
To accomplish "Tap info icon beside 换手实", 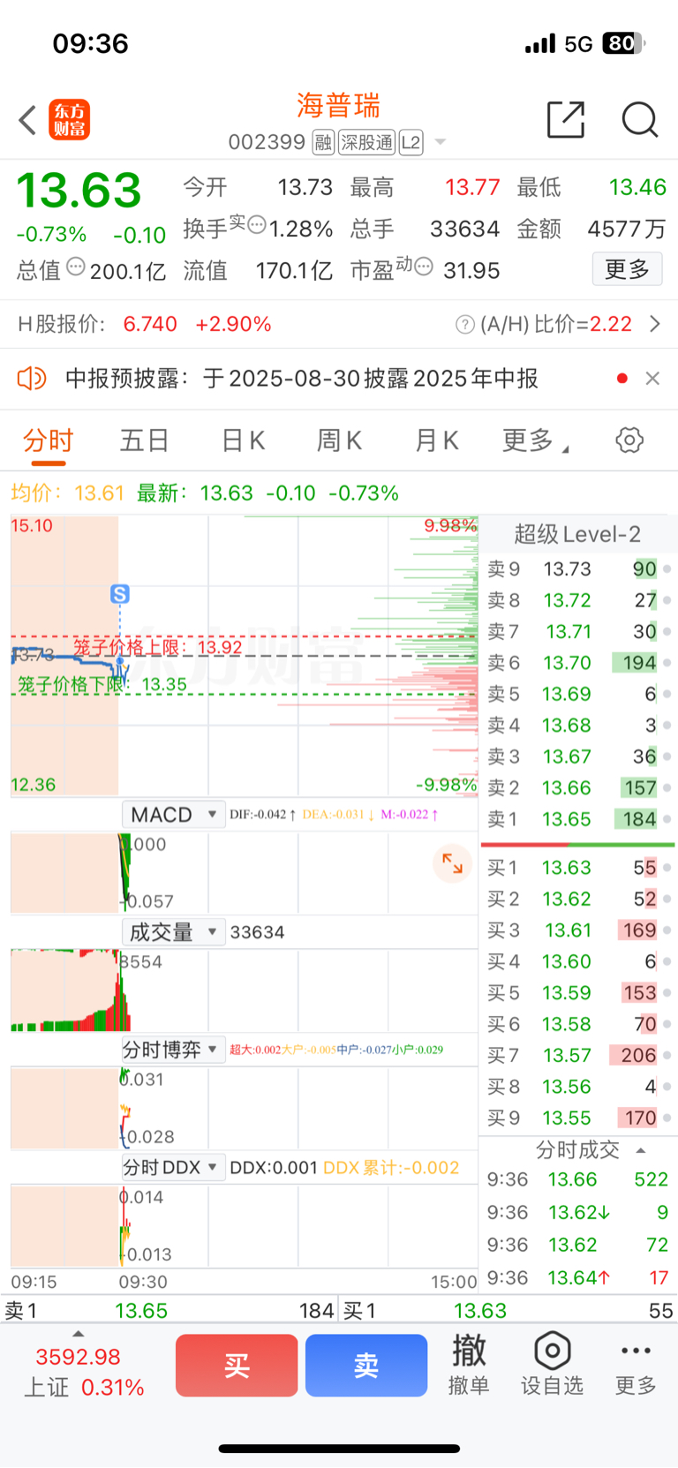I will (256, 224).
